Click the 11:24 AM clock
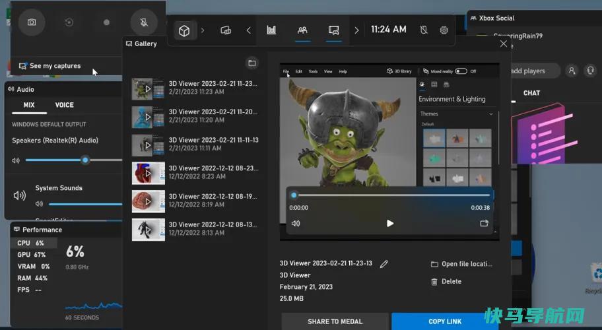 pyautogui.click(x=389, y=30)
